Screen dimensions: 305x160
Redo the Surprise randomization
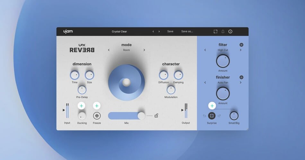tap(219, 116)
